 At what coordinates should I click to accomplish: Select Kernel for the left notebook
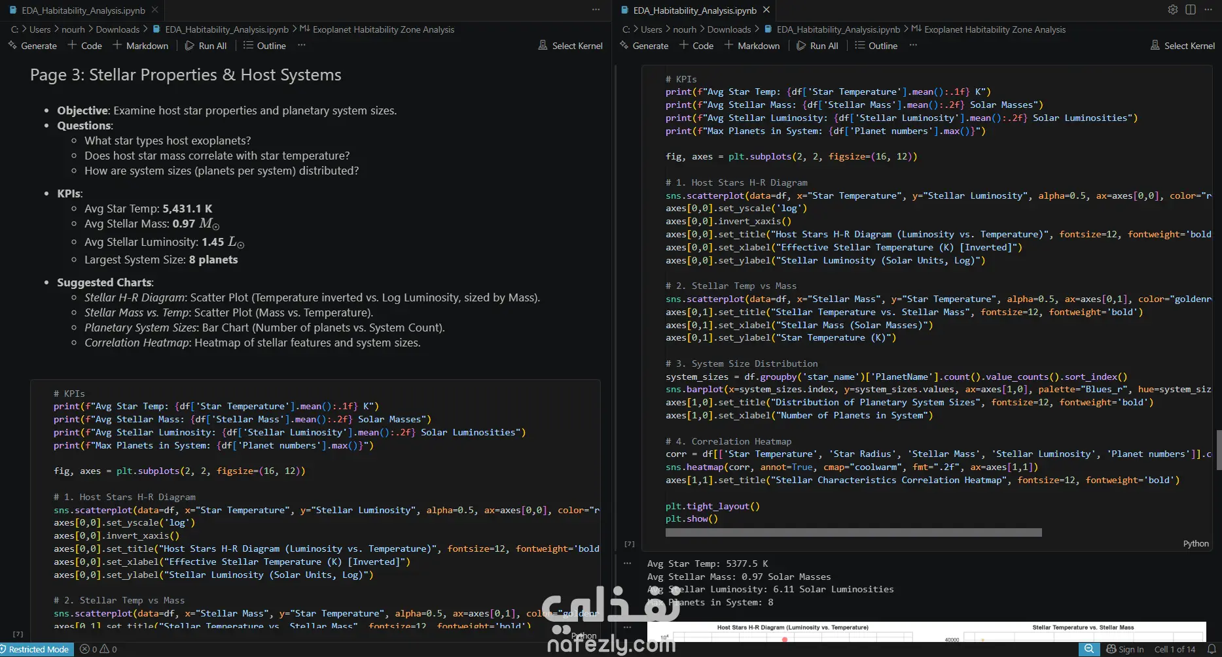point(570,46)
